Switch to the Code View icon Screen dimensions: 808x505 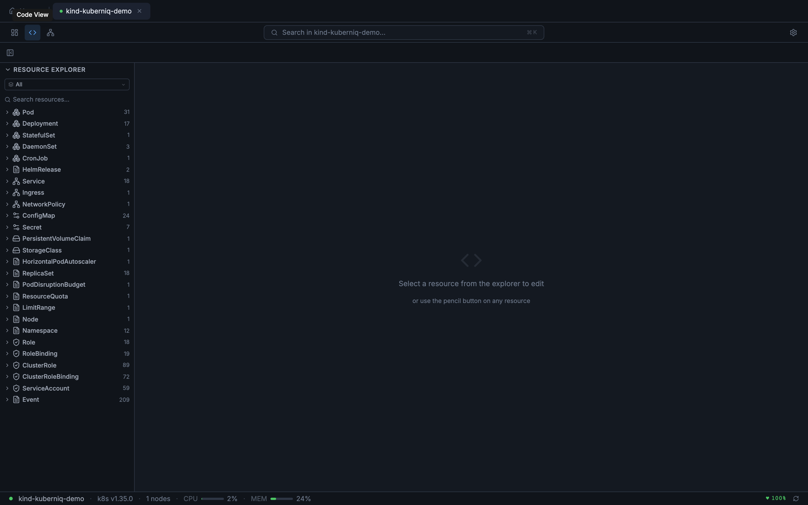[x=32, y=32]
